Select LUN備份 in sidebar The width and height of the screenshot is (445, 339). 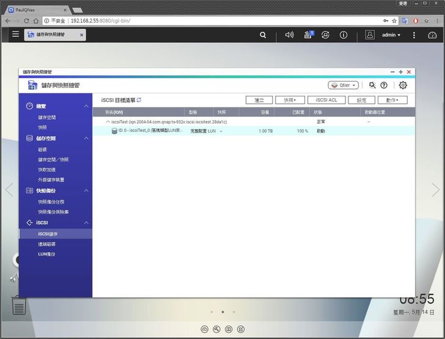pyautogui.click(x=46, y=253)
